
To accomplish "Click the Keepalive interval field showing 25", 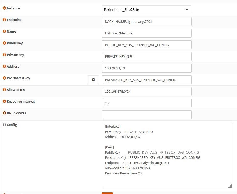I will coord(146,103).
